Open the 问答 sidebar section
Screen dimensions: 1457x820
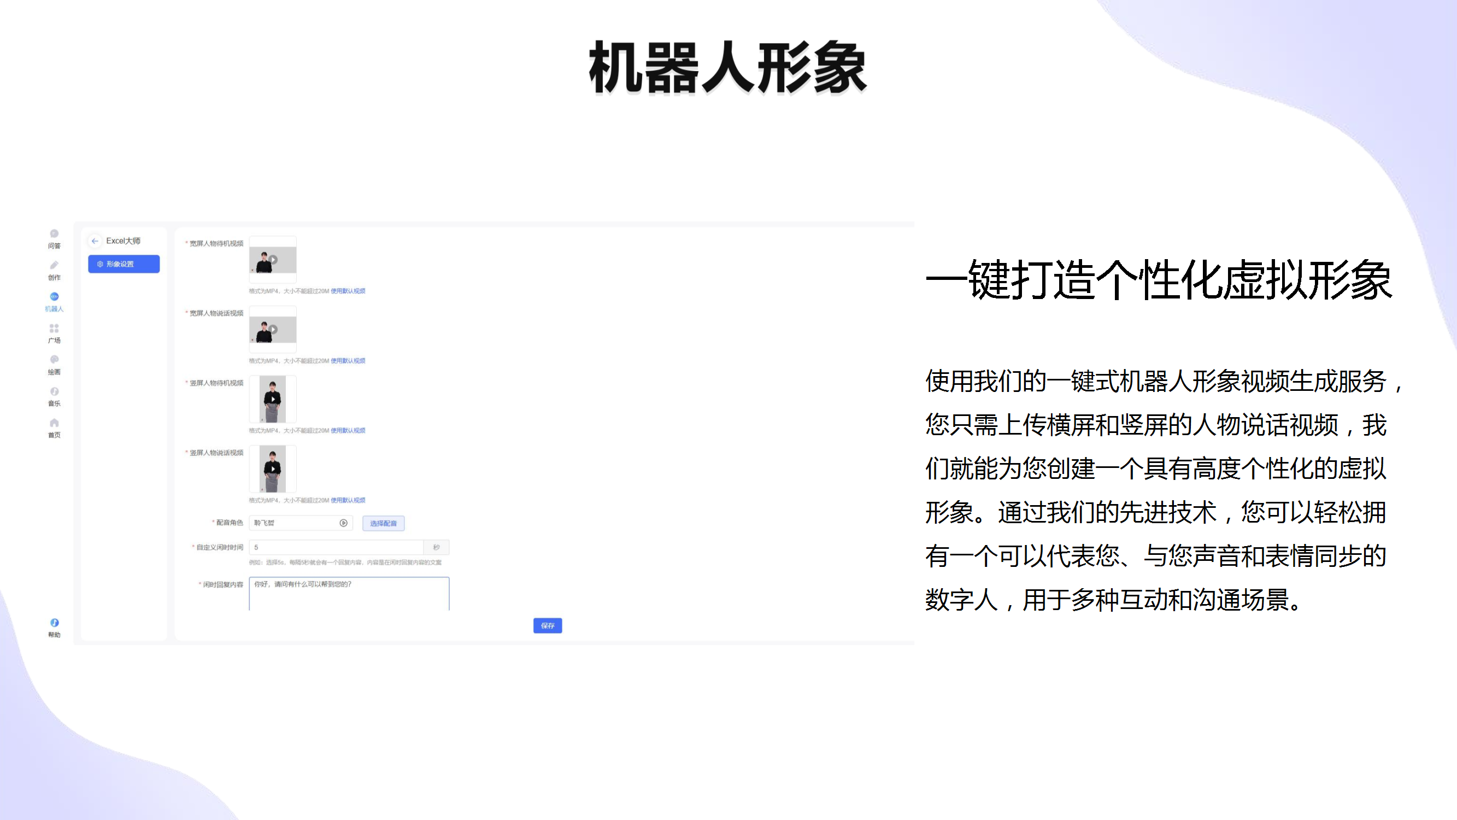pyautogui.click(x=54, y=238)
